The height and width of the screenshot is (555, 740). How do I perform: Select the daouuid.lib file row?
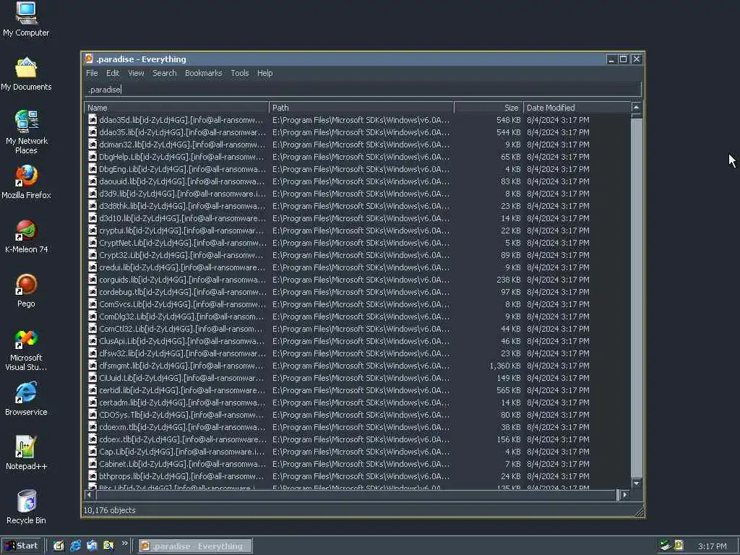pos(357,181)
